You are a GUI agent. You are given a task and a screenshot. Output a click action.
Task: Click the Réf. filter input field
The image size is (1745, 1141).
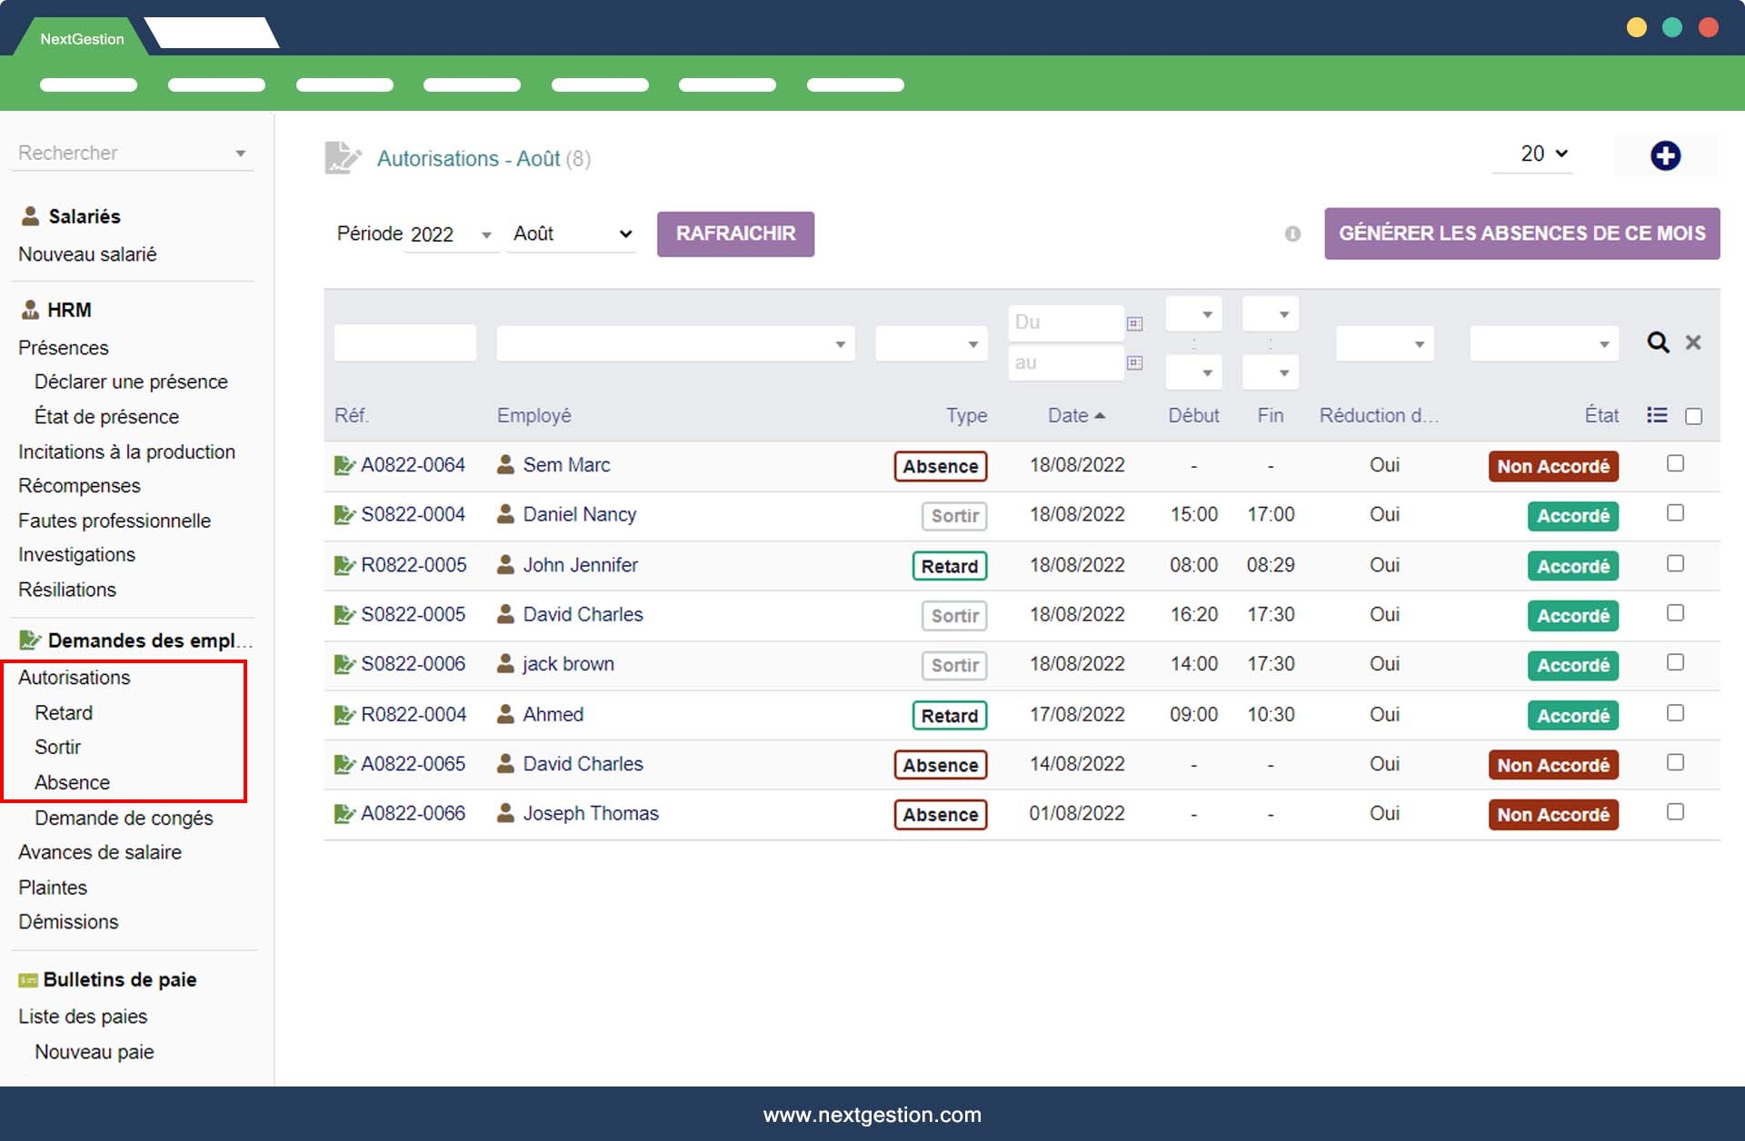click(x=404, y=343)
